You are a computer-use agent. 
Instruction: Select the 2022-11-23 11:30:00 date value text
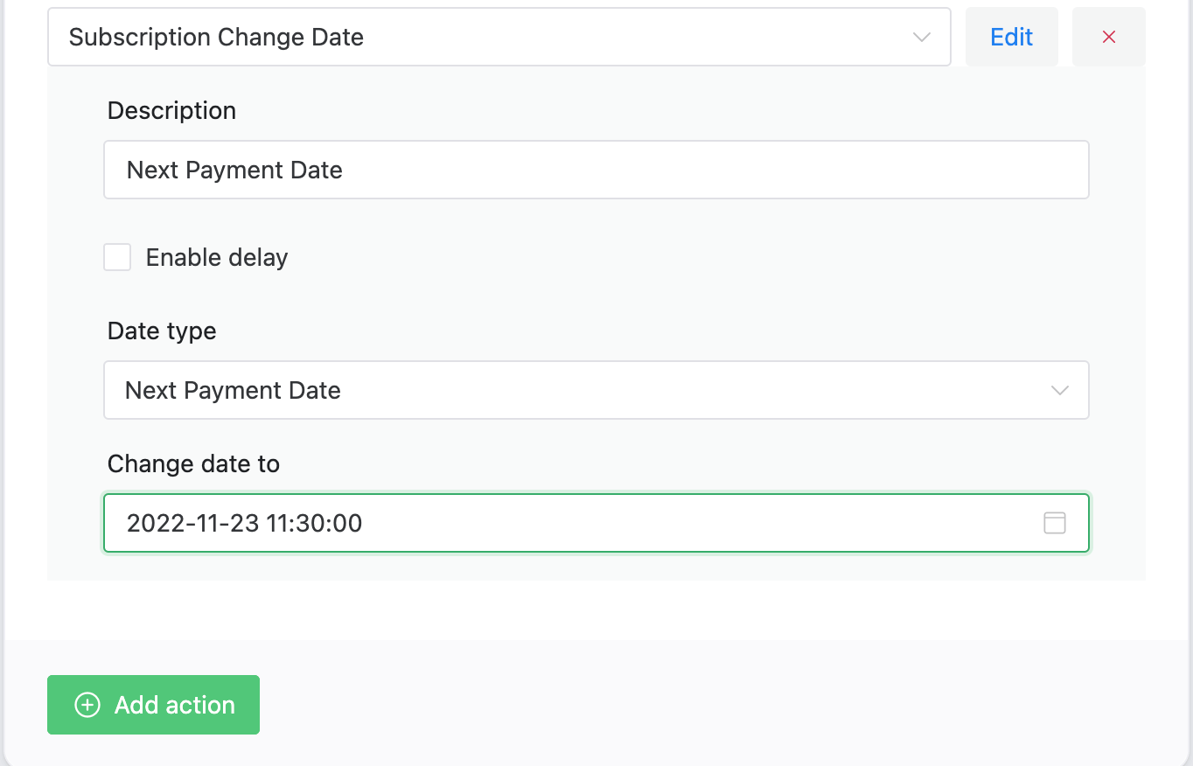coord(245,523)
